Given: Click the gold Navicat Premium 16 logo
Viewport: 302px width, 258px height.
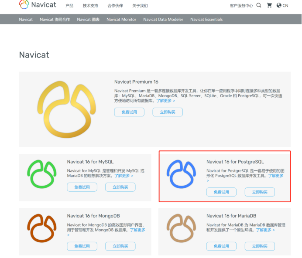Looking at the screenshot, I should pos(66,109).
